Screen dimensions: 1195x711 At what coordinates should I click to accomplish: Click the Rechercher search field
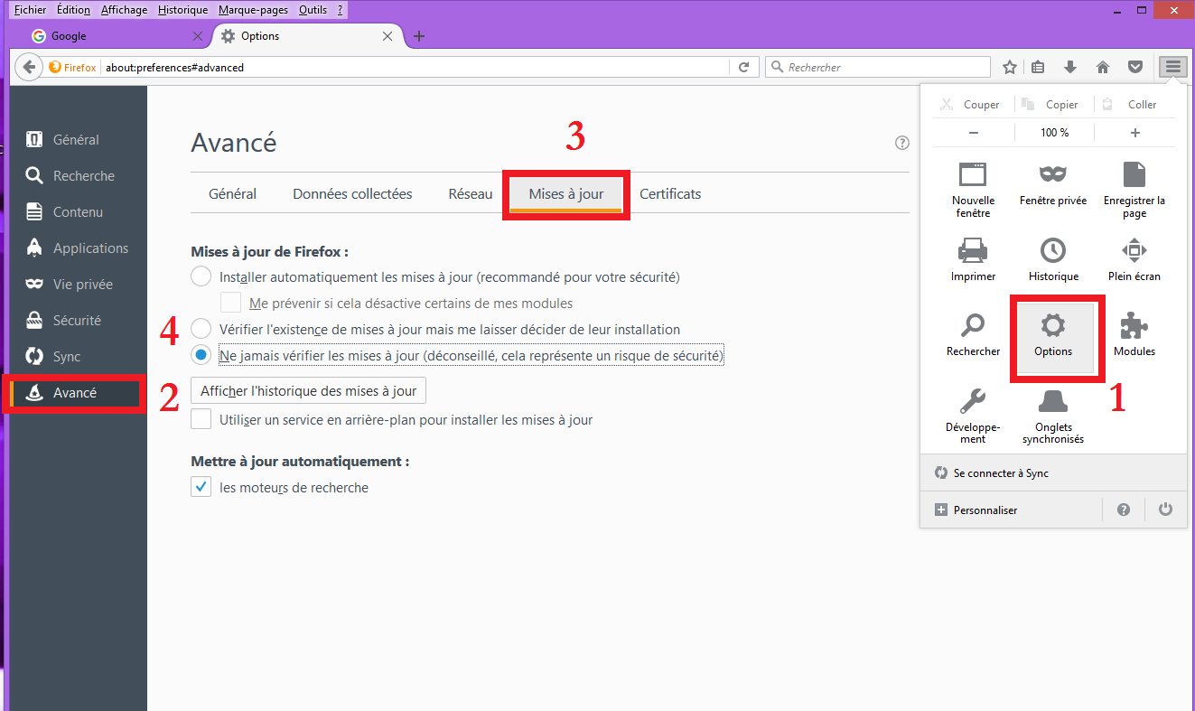[878, 67]
